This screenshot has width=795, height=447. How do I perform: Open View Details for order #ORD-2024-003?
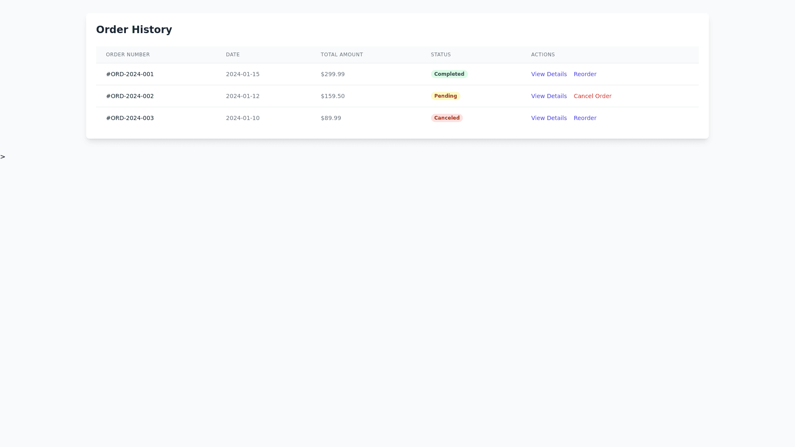coord(549,118)
